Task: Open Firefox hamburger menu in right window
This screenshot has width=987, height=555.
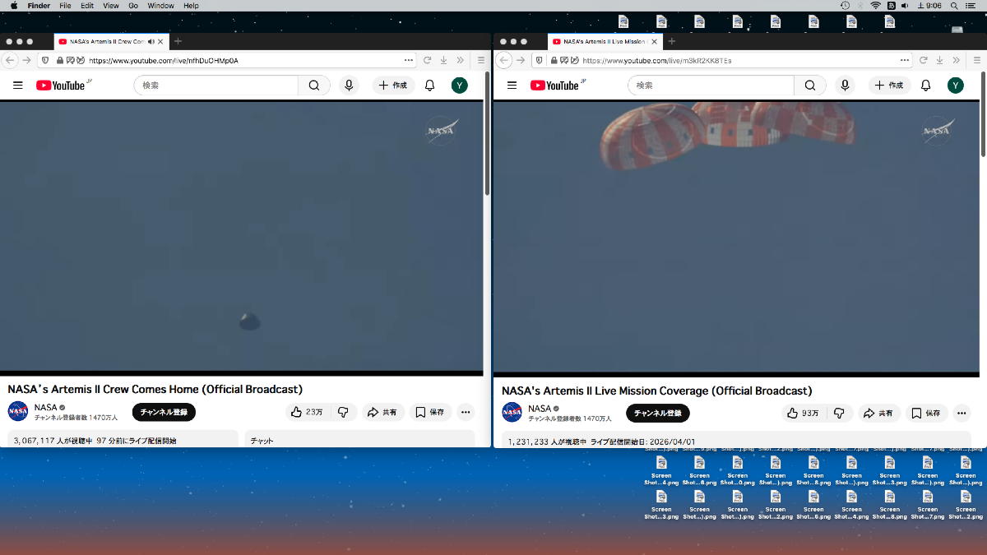Action: [975, 60]
